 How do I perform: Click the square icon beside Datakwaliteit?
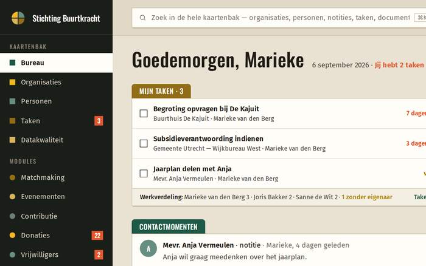click(13, 140)
